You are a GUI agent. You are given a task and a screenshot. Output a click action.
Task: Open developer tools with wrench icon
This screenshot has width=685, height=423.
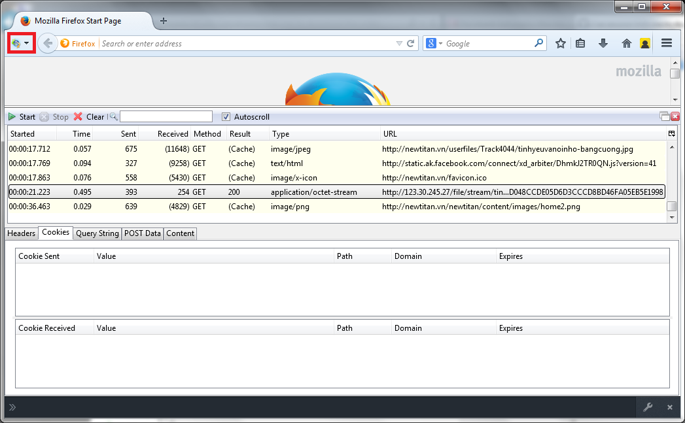648,407
